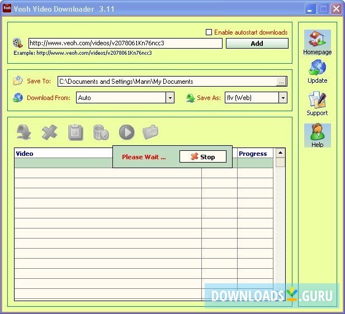This screenshot has height=314, width=345.
Task: Click the download arrow toolbar icon
Action: (23, 132)
